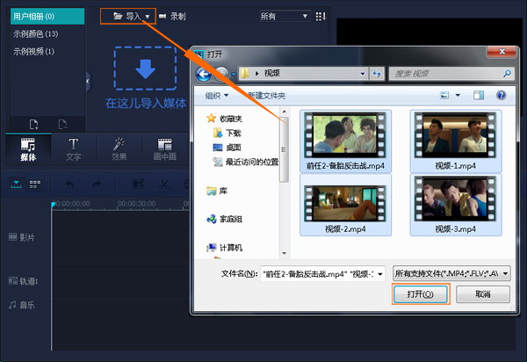This screenshot has height=362, width=527.
Task: Click the redo arrow icon
Action: pyautogui.click(x=97, y=185)
